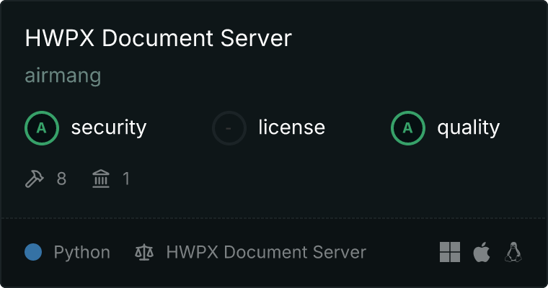Image resolution: width=548 pixels, height=288 pixels.
Task: Select the license rating label
Action: pyautogui.click(x=291, y=128)
